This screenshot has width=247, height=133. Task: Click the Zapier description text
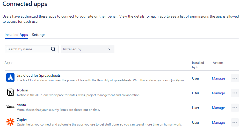coord(99,124)
